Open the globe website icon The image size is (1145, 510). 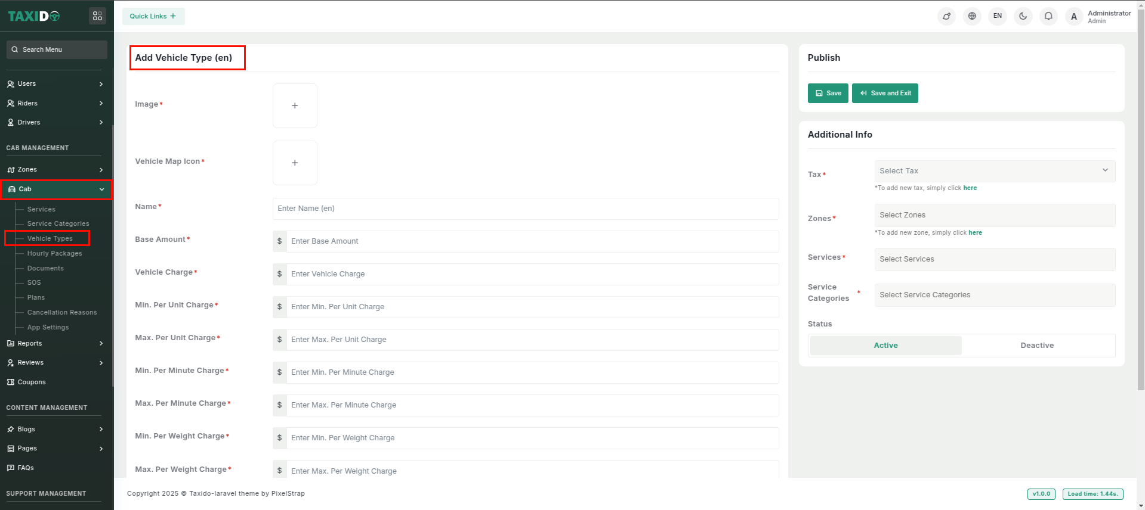coord(972,16)
